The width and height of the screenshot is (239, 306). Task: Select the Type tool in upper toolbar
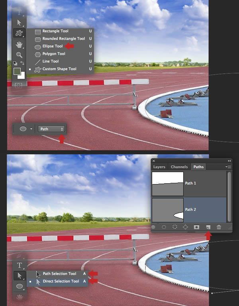click(19, 12)
